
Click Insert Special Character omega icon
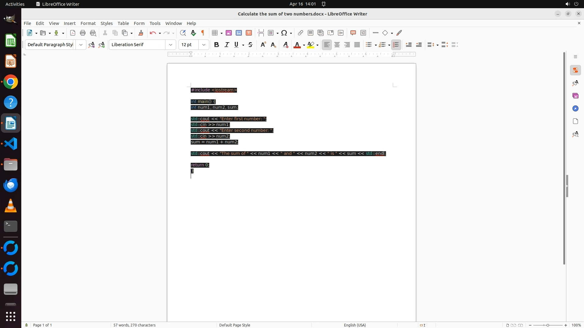[284, 33]
